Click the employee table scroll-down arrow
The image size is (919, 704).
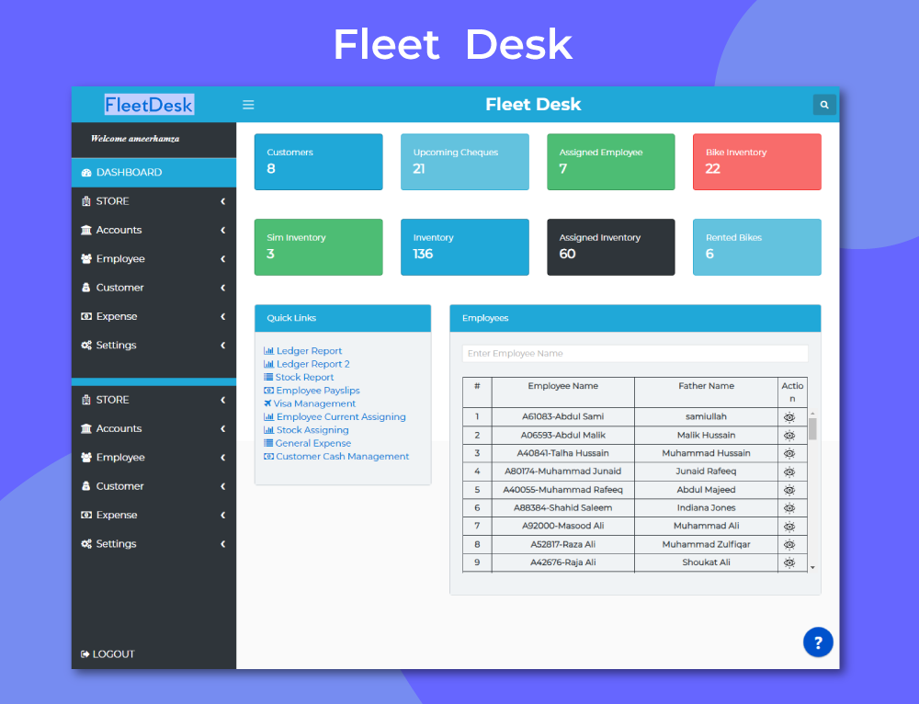[812, 567]
